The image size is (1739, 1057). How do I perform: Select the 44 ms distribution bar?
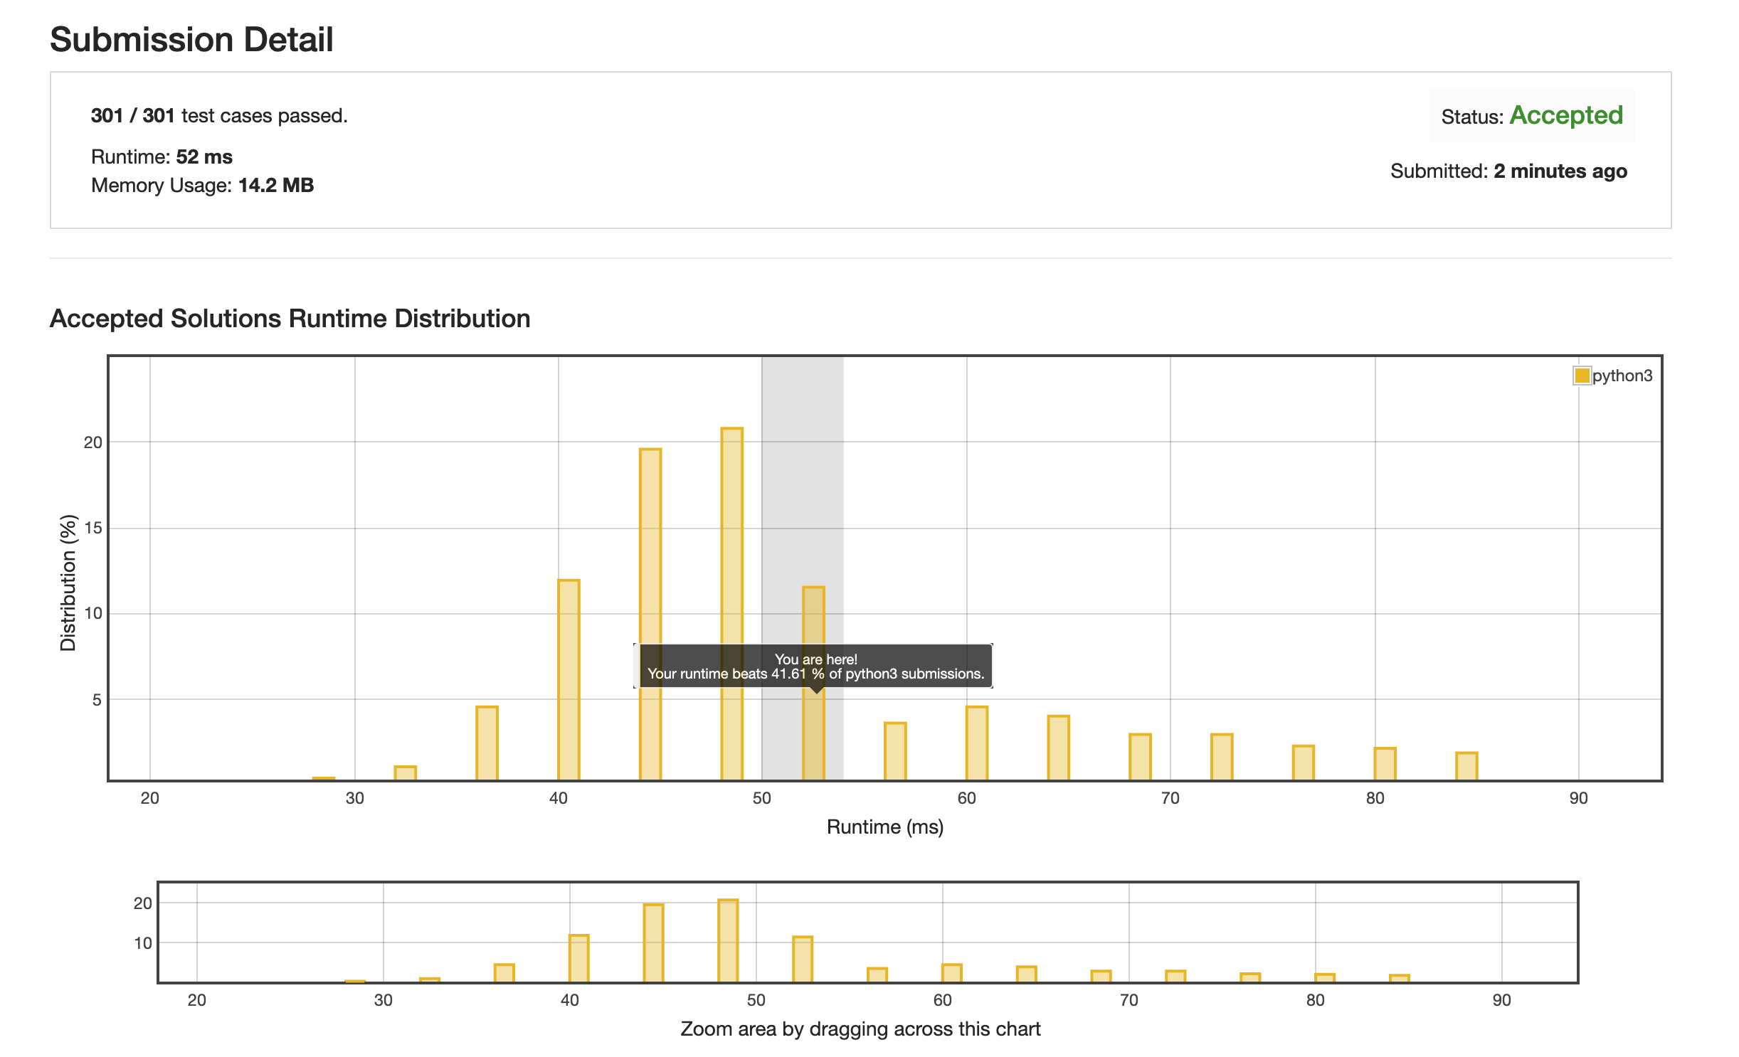tap(650, 548)
